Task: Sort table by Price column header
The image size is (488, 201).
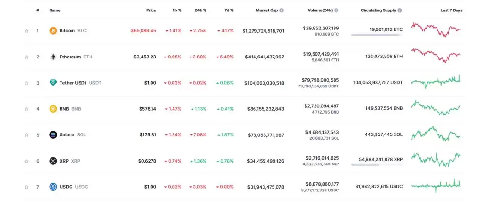Action: coord(151,10)
